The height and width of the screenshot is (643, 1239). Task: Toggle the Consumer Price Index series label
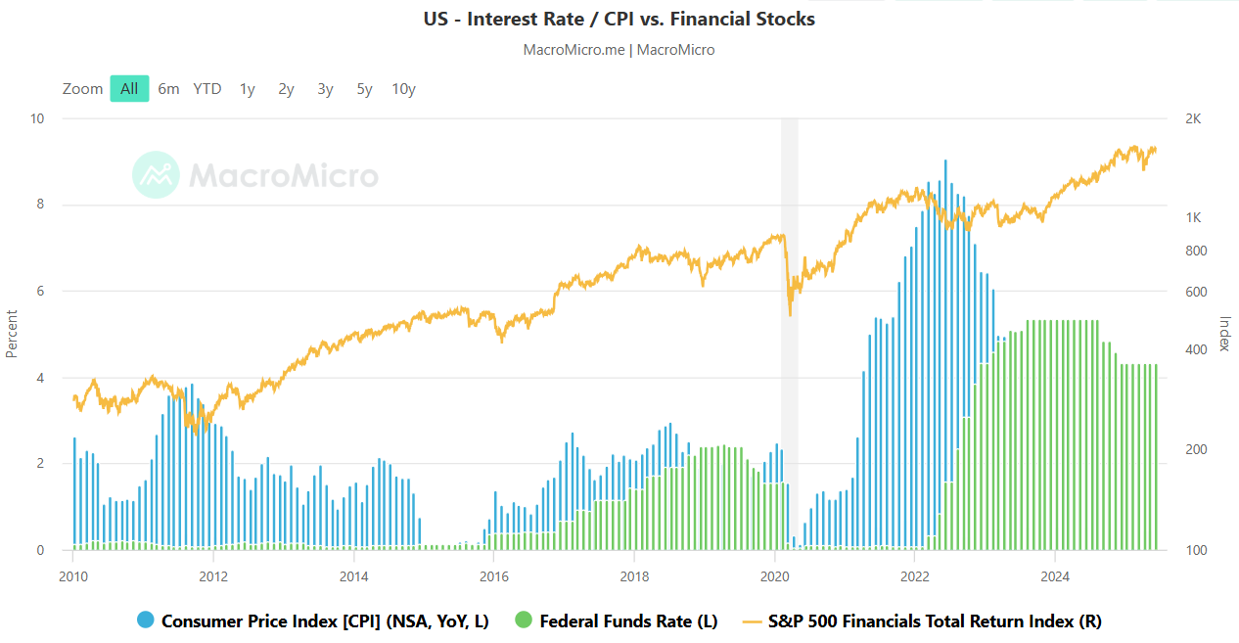pyautogui.click(x=325, y=620)
